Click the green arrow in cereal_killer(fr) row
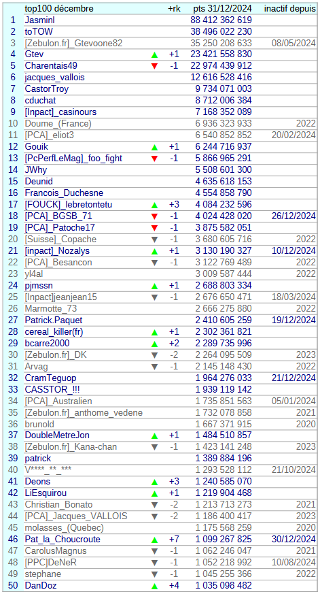The width and height of the screenshot is (320, 594). [154, 332]
